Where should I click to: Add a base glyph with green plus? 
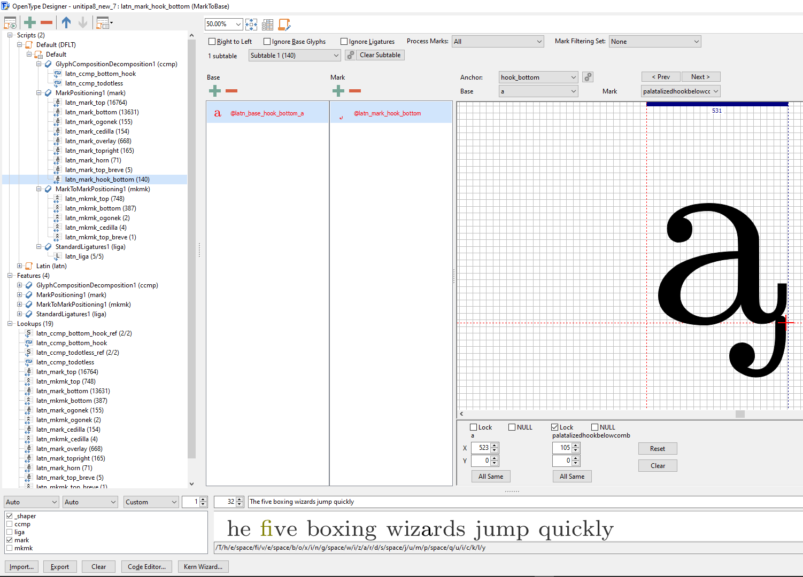point(215,91)
